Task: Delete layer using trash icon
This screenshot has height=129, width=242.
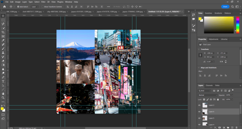Action: click(x=236, y=128)
